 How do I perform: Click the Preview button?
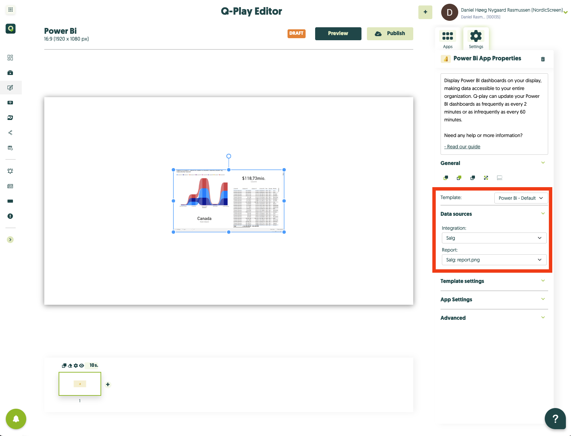point(338,33)
